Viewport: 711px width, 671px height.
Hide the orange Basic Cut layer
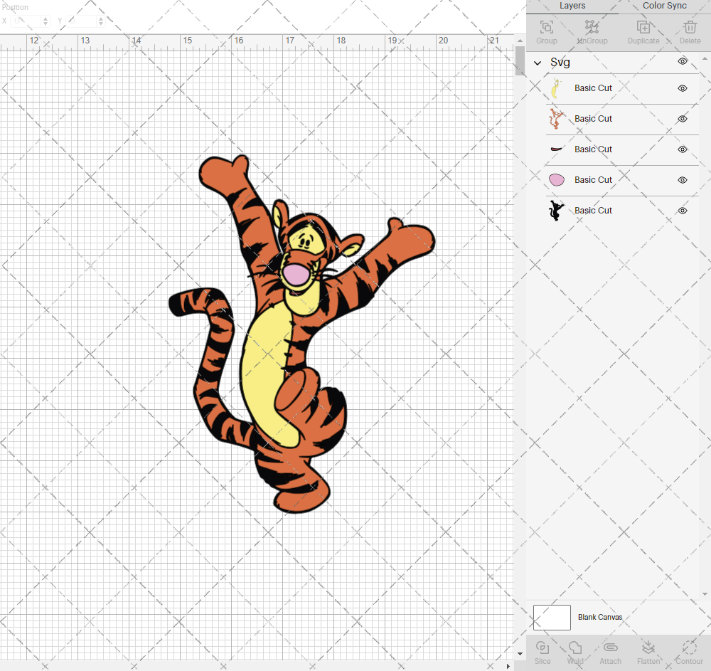[x=683, y=119]
